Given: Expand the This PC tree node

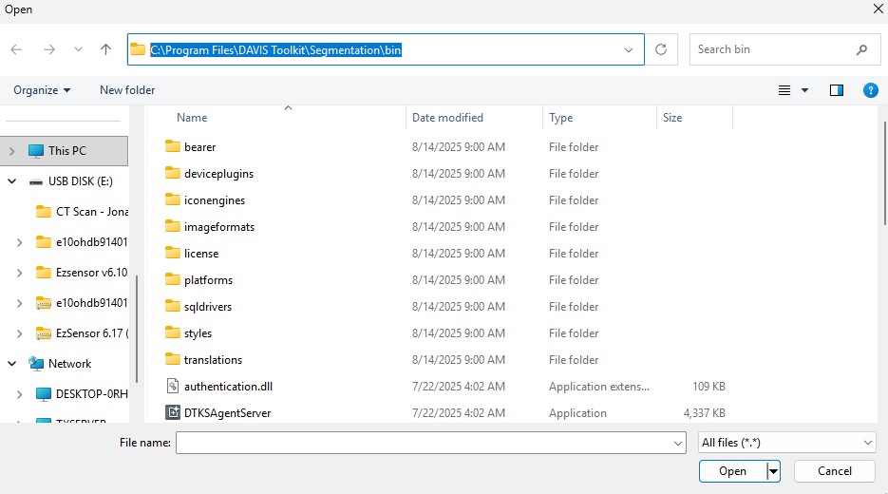Looking at the screenshot, I should tap(11, 151).
